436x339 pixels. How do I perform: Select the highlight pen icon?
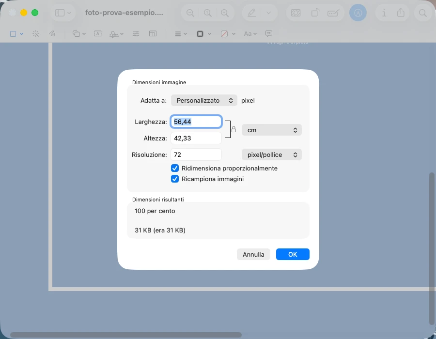tap(251, 13)
